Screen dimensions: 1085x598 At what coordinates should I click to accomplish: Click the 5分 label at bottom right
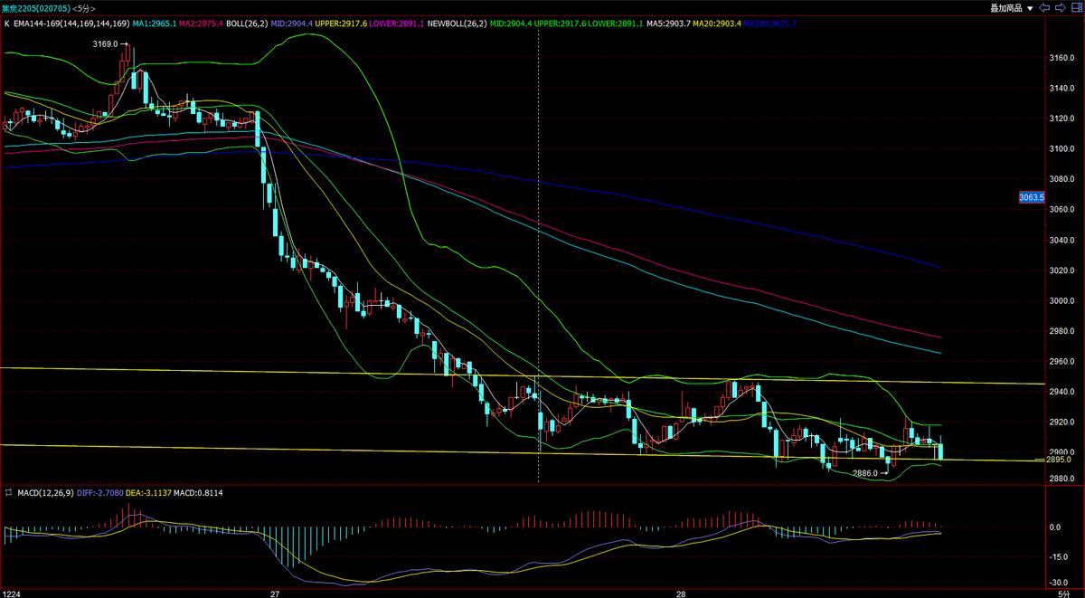click(1062, 593)
